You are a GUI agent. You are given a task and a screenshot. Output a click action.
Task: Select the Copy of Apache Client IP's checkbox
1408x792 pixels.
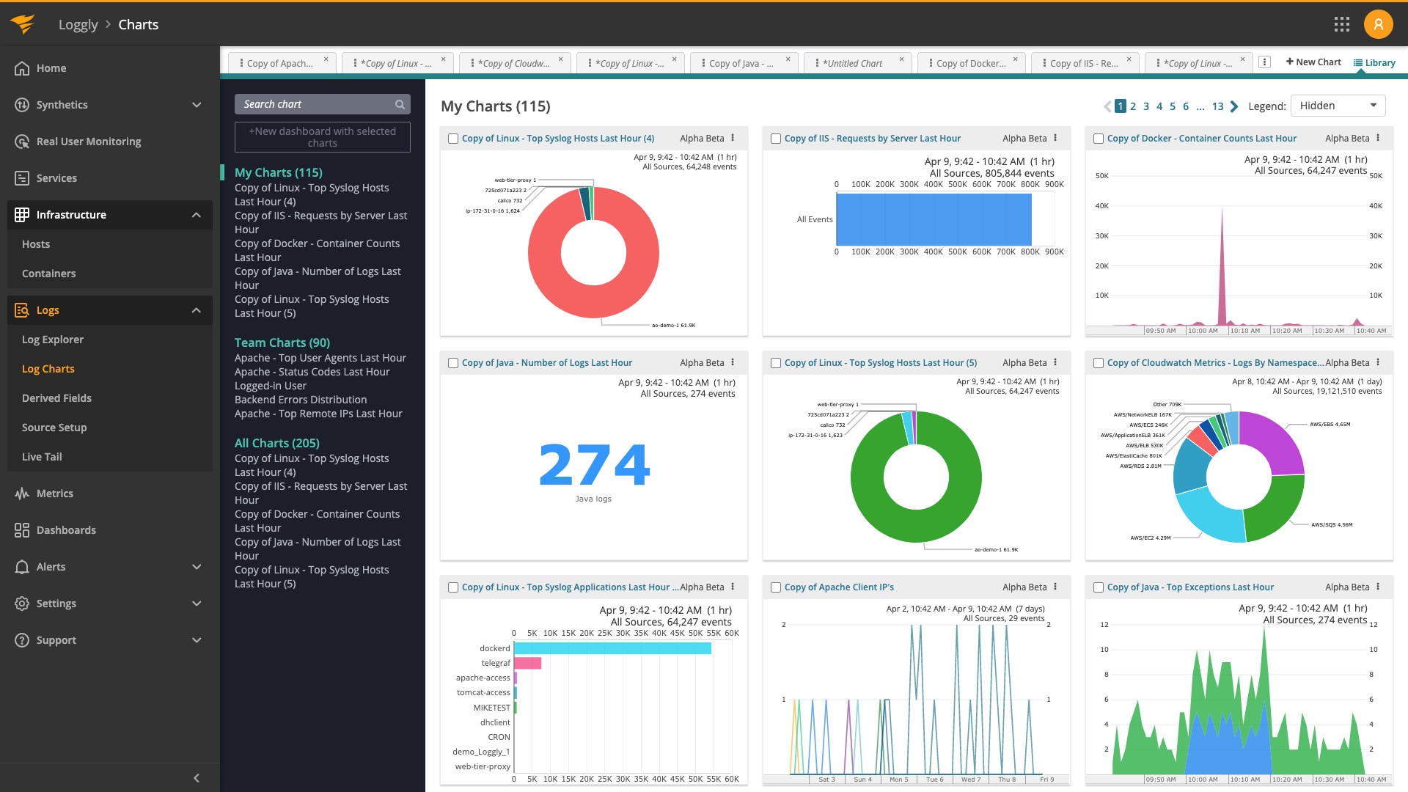click(776, 587)
